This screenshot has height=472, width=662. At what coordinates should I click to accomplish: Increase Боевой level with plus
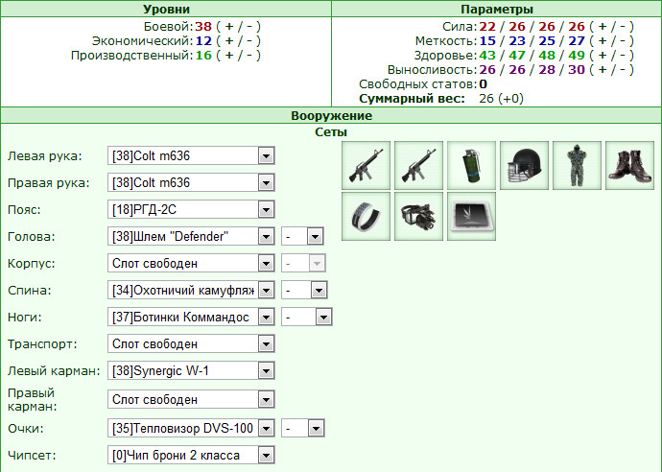pos(229,27)
